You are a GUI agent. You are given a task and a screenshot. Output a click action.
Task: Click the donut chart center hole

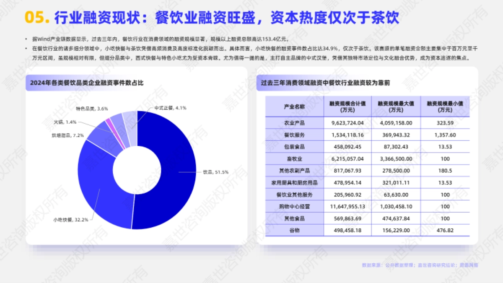(x=136, y=170)
